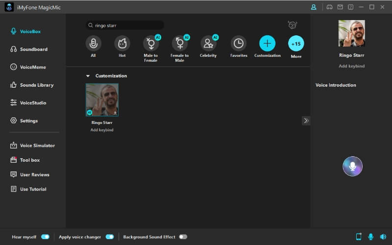Click Add keybind in right panel
This screenshot has height=245, width=392.
tap(351, 66)
